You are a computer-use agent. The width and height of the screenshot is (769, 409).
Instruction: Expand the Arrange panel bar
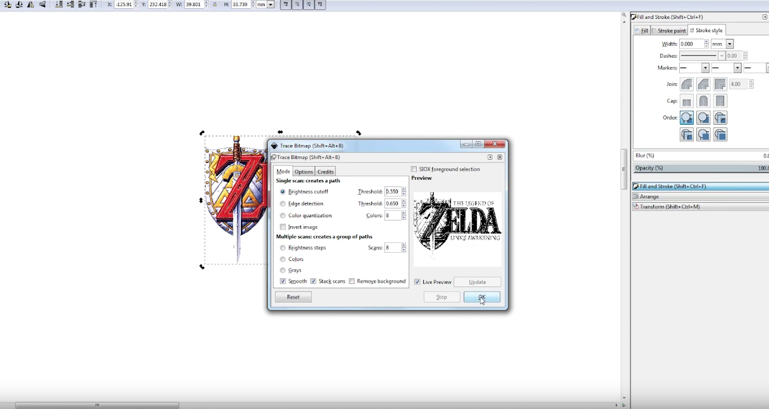coord(700,197)
